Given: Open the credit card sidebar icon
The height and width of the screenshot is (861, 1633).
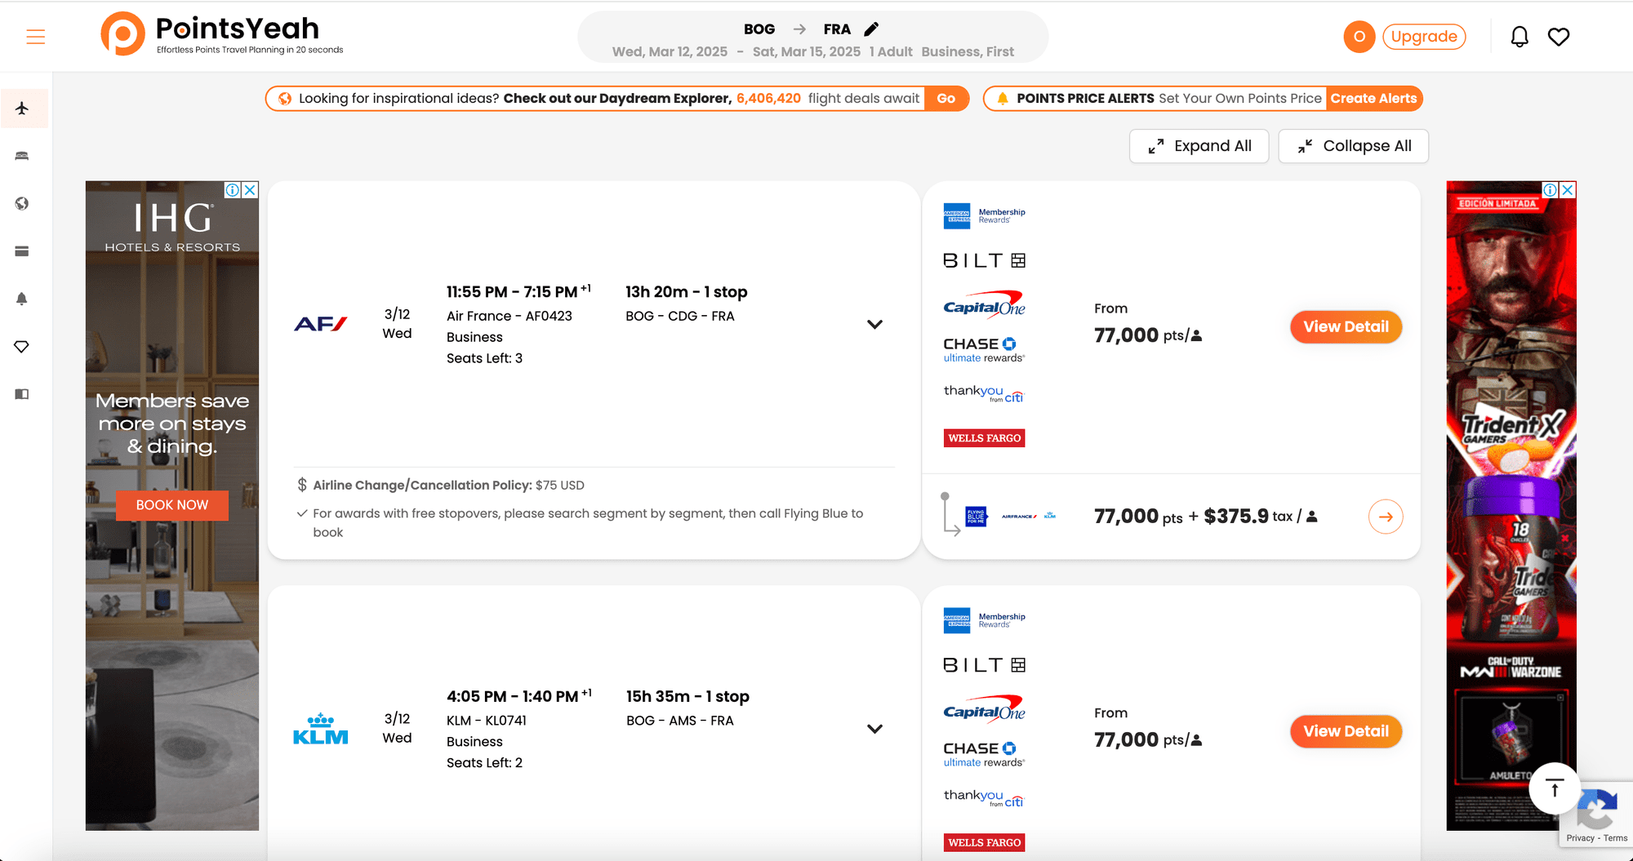Looking at the screenshot, I should [x=22, y=251].
